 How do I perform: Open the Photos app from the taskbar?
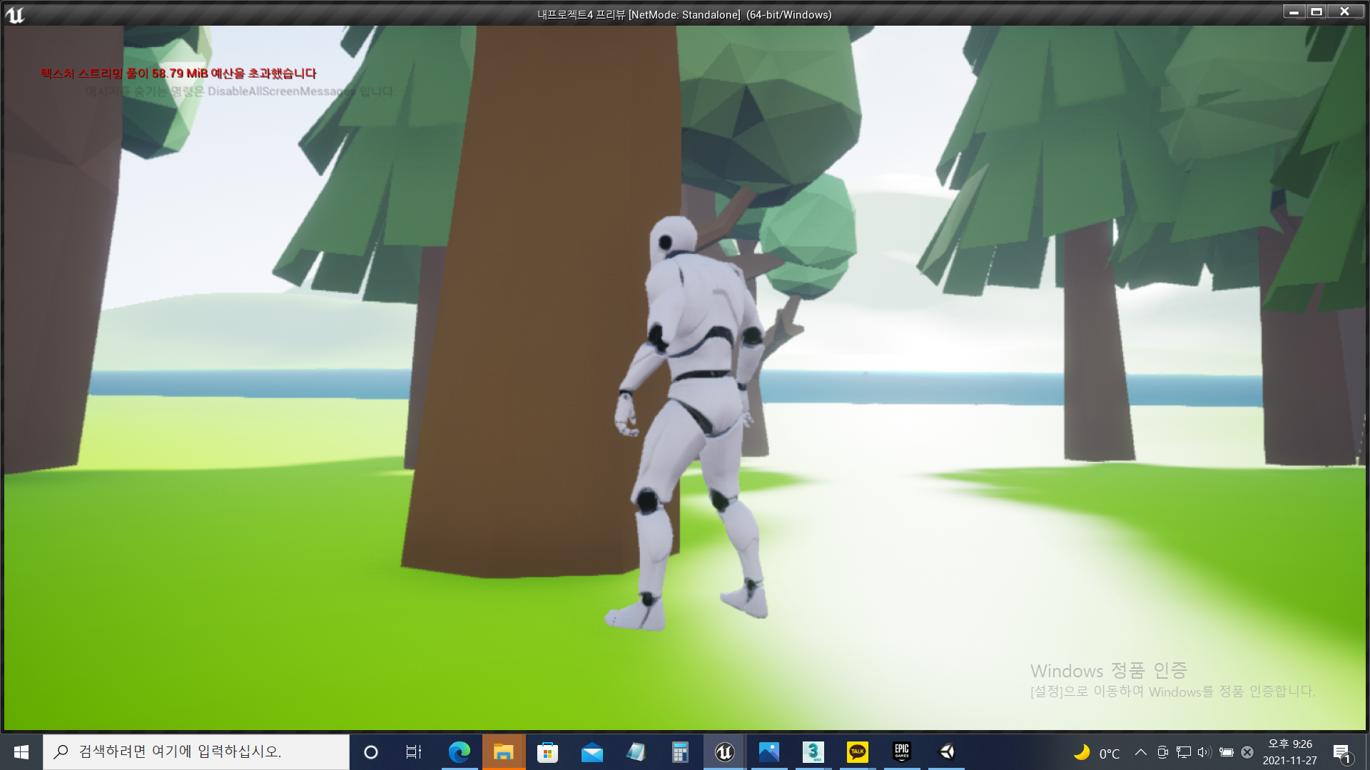[768, 752]
